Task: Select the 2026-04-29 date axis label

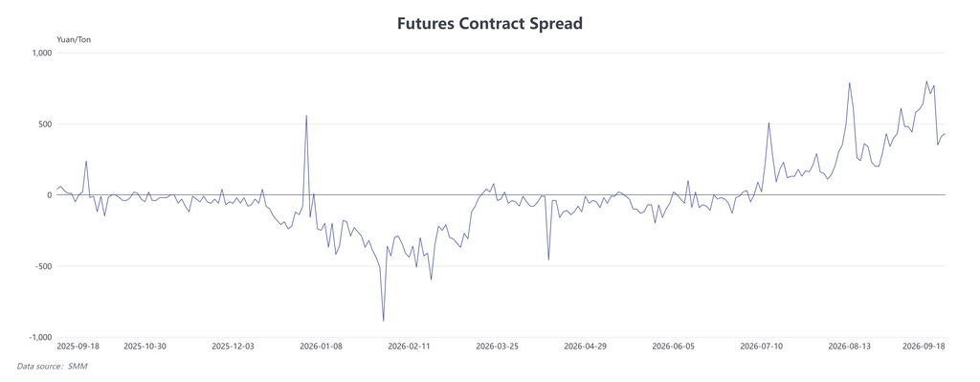Action: click(x=586, y=346)
